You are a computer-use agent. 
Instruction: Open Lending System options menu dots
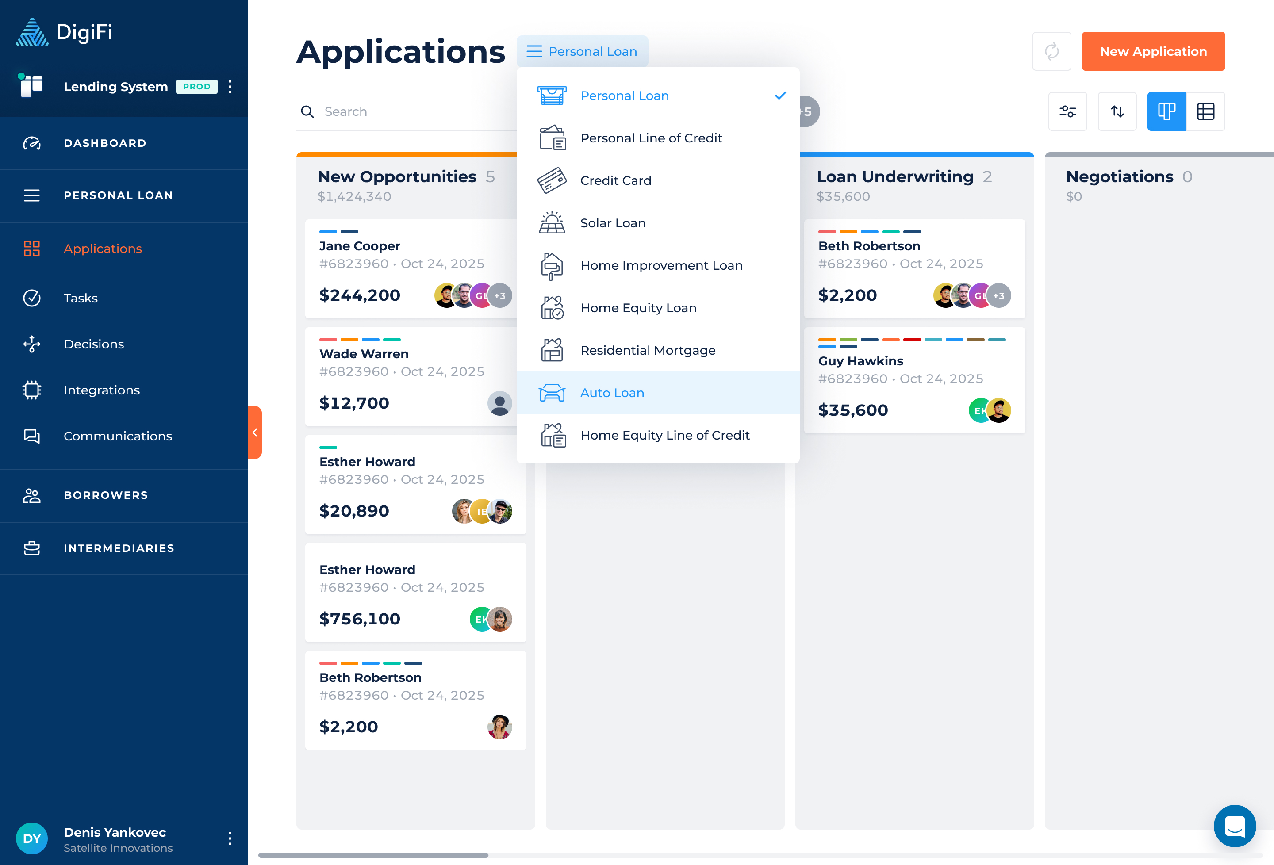[230, 87]
